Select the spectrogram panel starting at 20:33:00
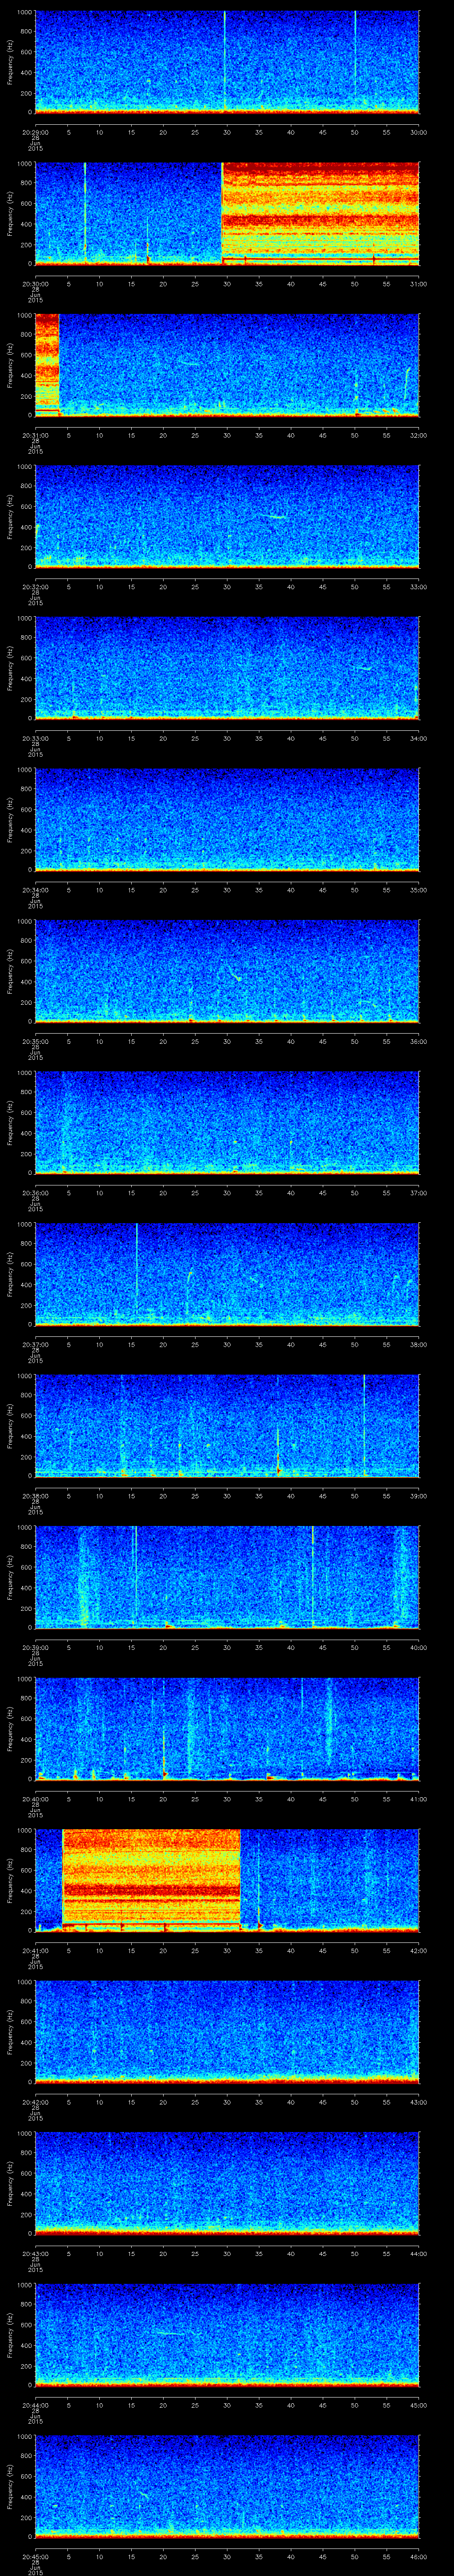 click(227, 668)
